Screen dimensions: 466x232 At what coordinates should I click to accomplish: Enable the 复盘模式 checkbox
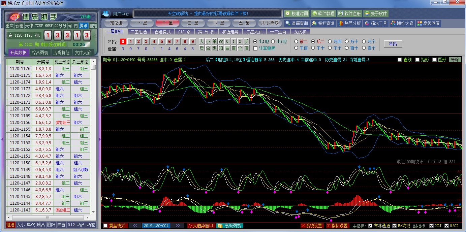[x=105, y=226]
